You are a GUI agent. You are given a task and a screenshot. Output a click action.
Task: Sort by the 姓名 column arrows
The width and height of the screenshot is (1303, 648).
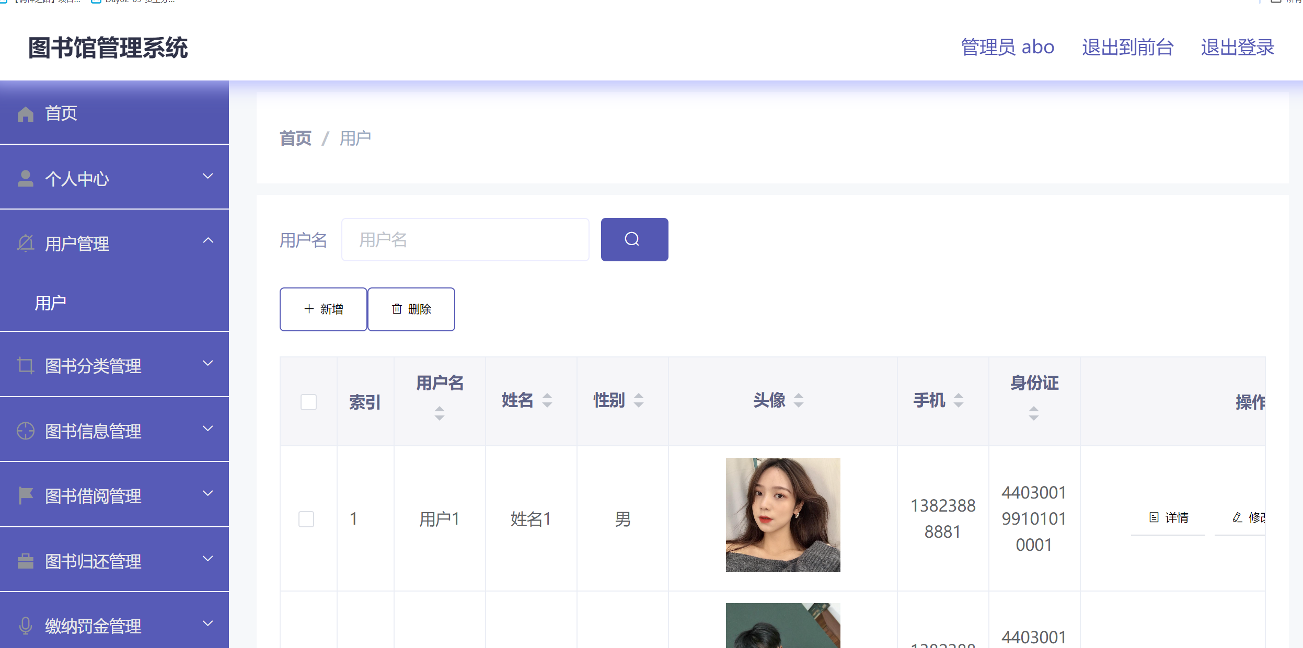[x=547, y=400]
